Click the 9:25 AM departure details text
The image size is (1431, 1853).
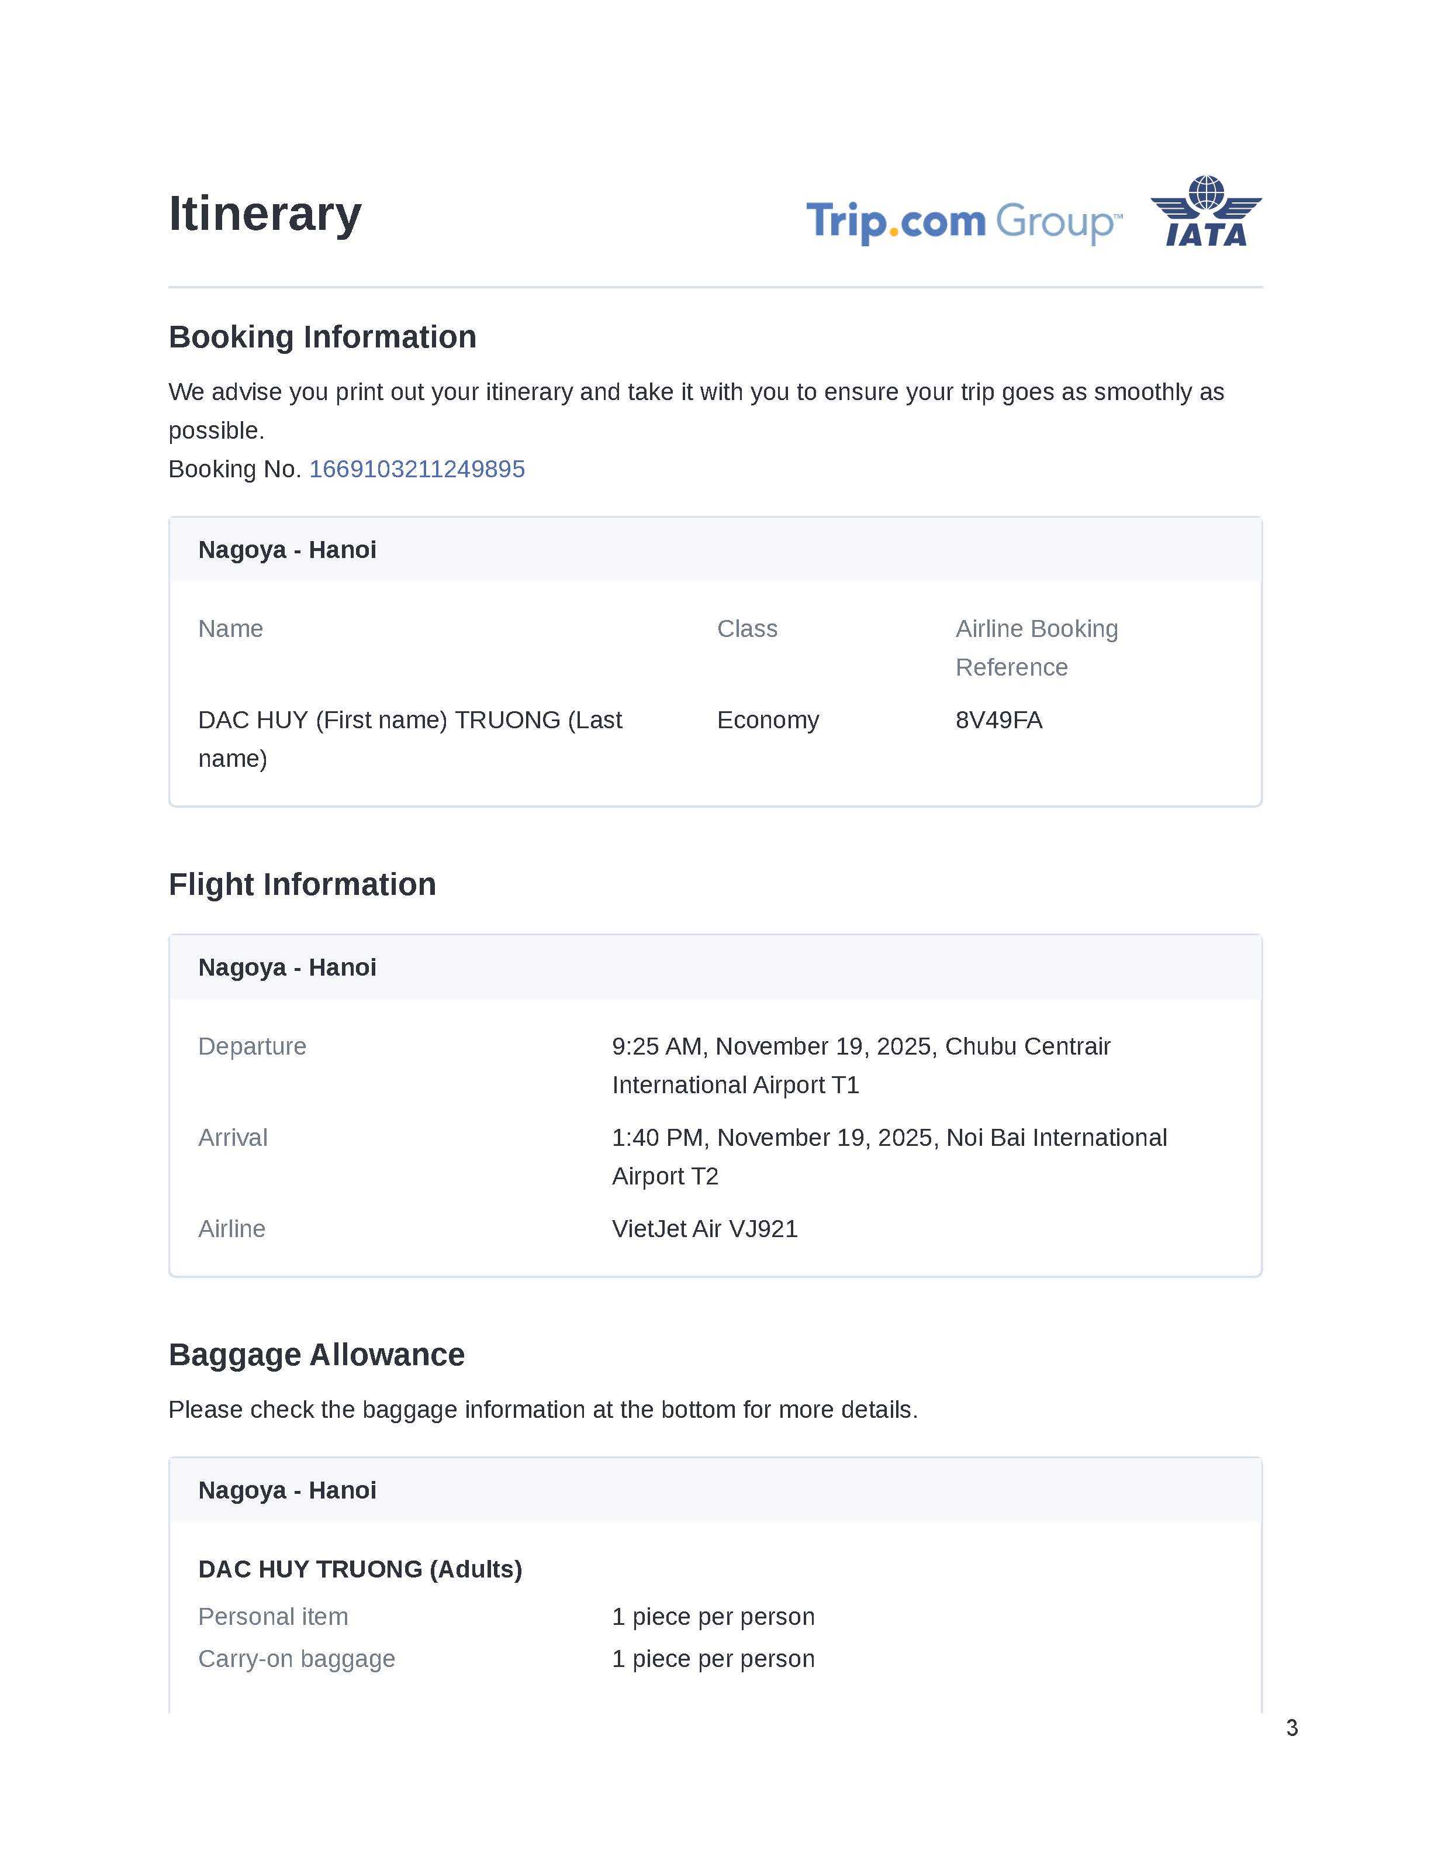coord(860,1065)
